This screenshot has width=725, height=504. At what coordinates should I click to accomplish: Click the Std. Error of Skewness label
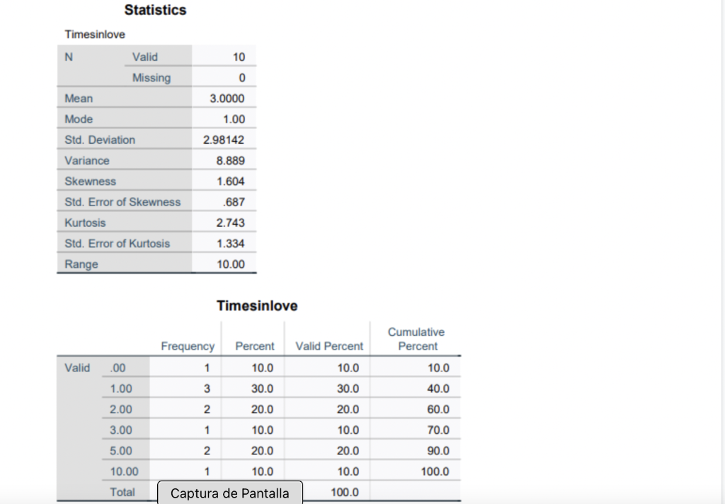click(x=122, y=202)
